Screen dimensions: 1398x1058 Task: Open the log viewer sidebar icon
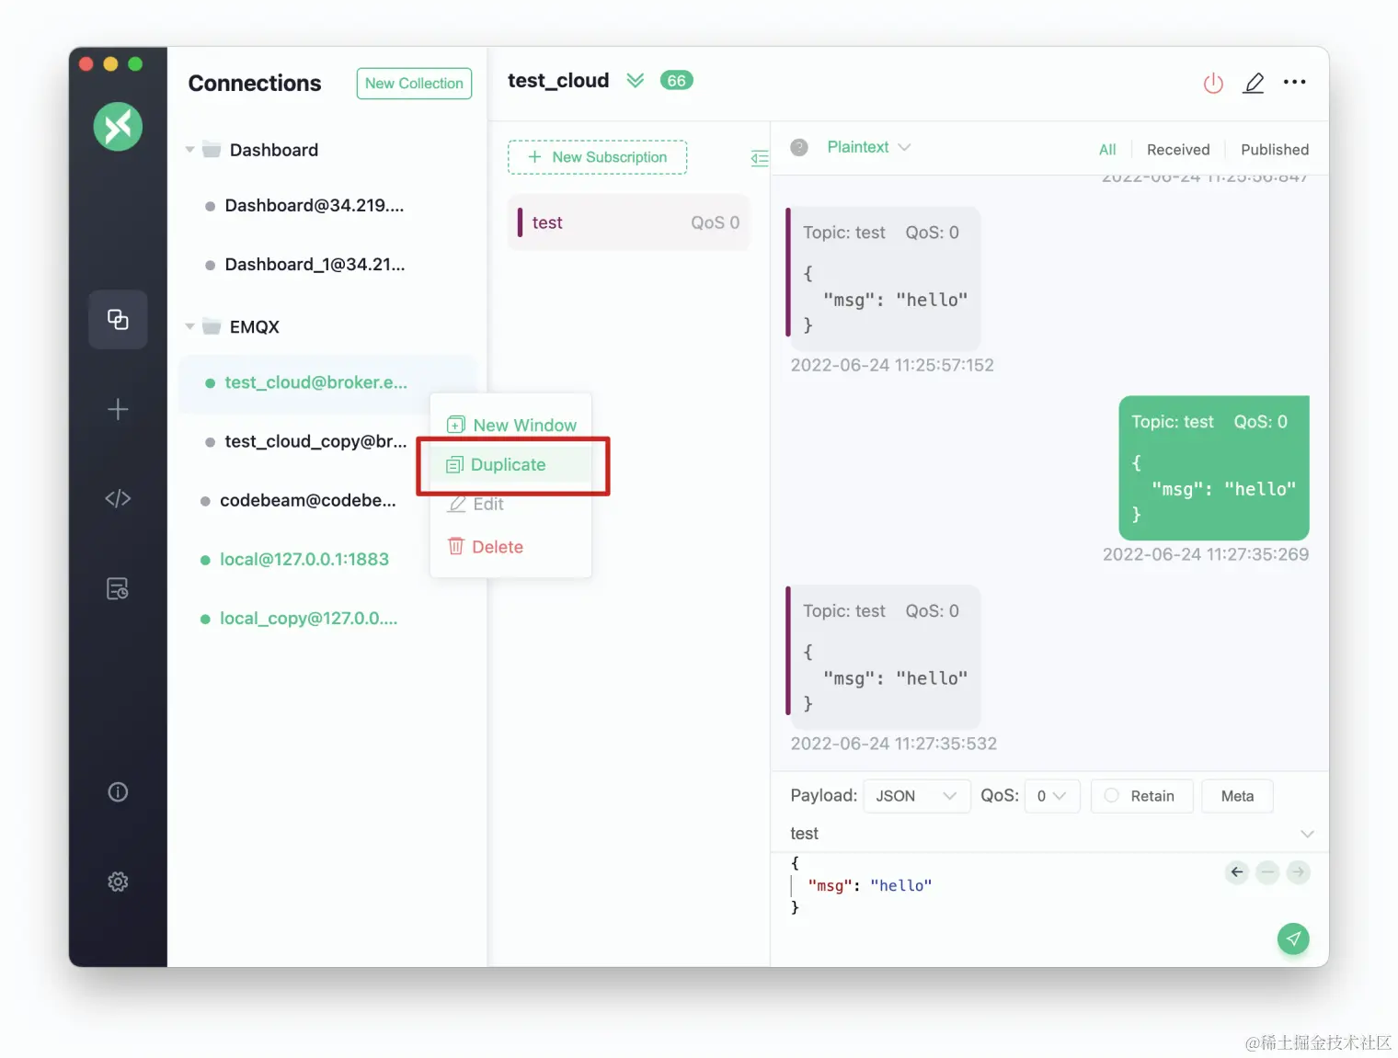click(118, 588)
